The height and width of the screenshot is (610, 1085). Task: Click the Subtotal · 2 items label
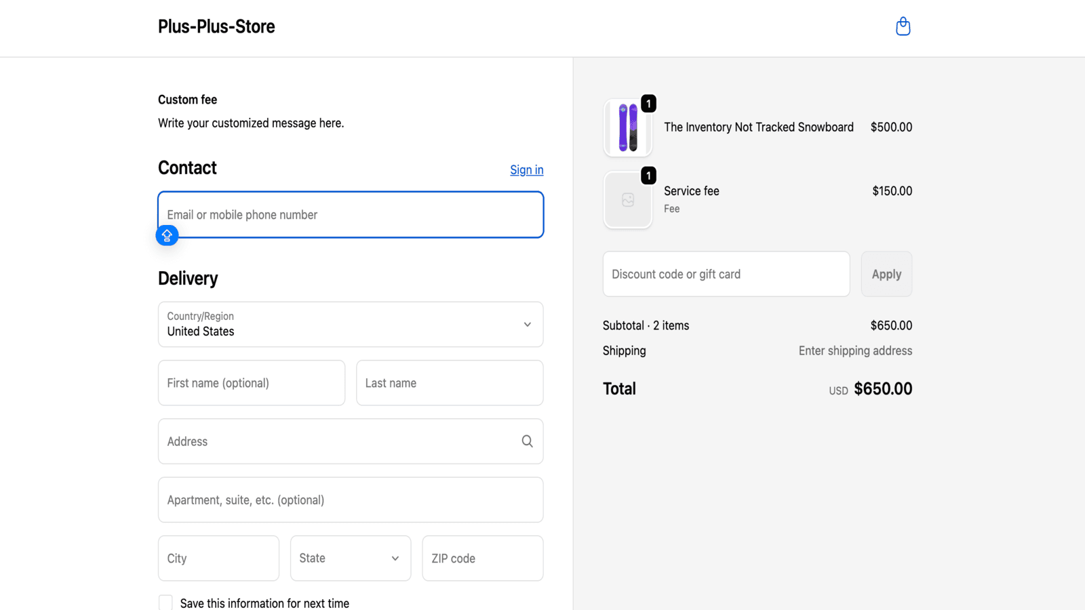click(646, 325)
